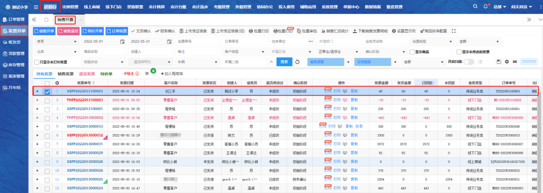Collapse sidebar with double-left arrow icon

(34, 20)
